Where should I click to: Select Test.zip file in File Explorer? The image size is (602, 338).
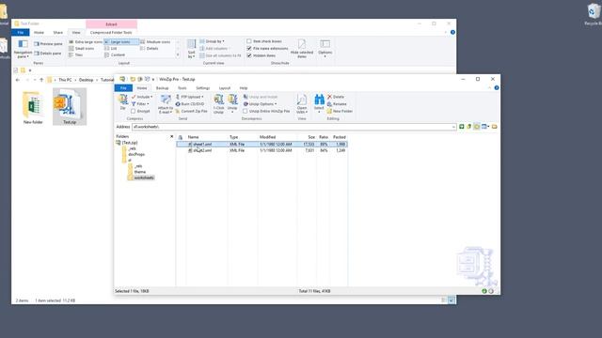coord(70,106)
